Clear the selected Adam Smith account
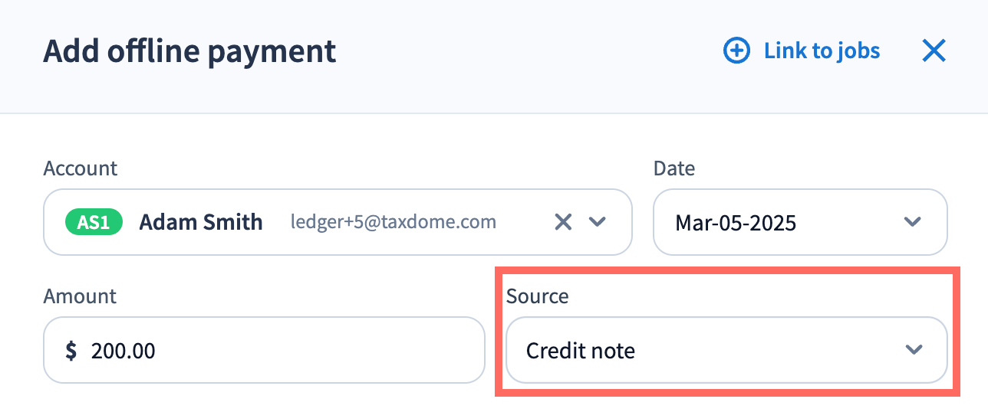This screenshot has width=988, height=412. pyautogui.click(x=563, y=222)
